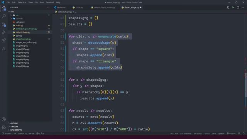Start Go Live server
Image resolution: width=247 pixels, height=139 pixels.
(x=231, y=134)
